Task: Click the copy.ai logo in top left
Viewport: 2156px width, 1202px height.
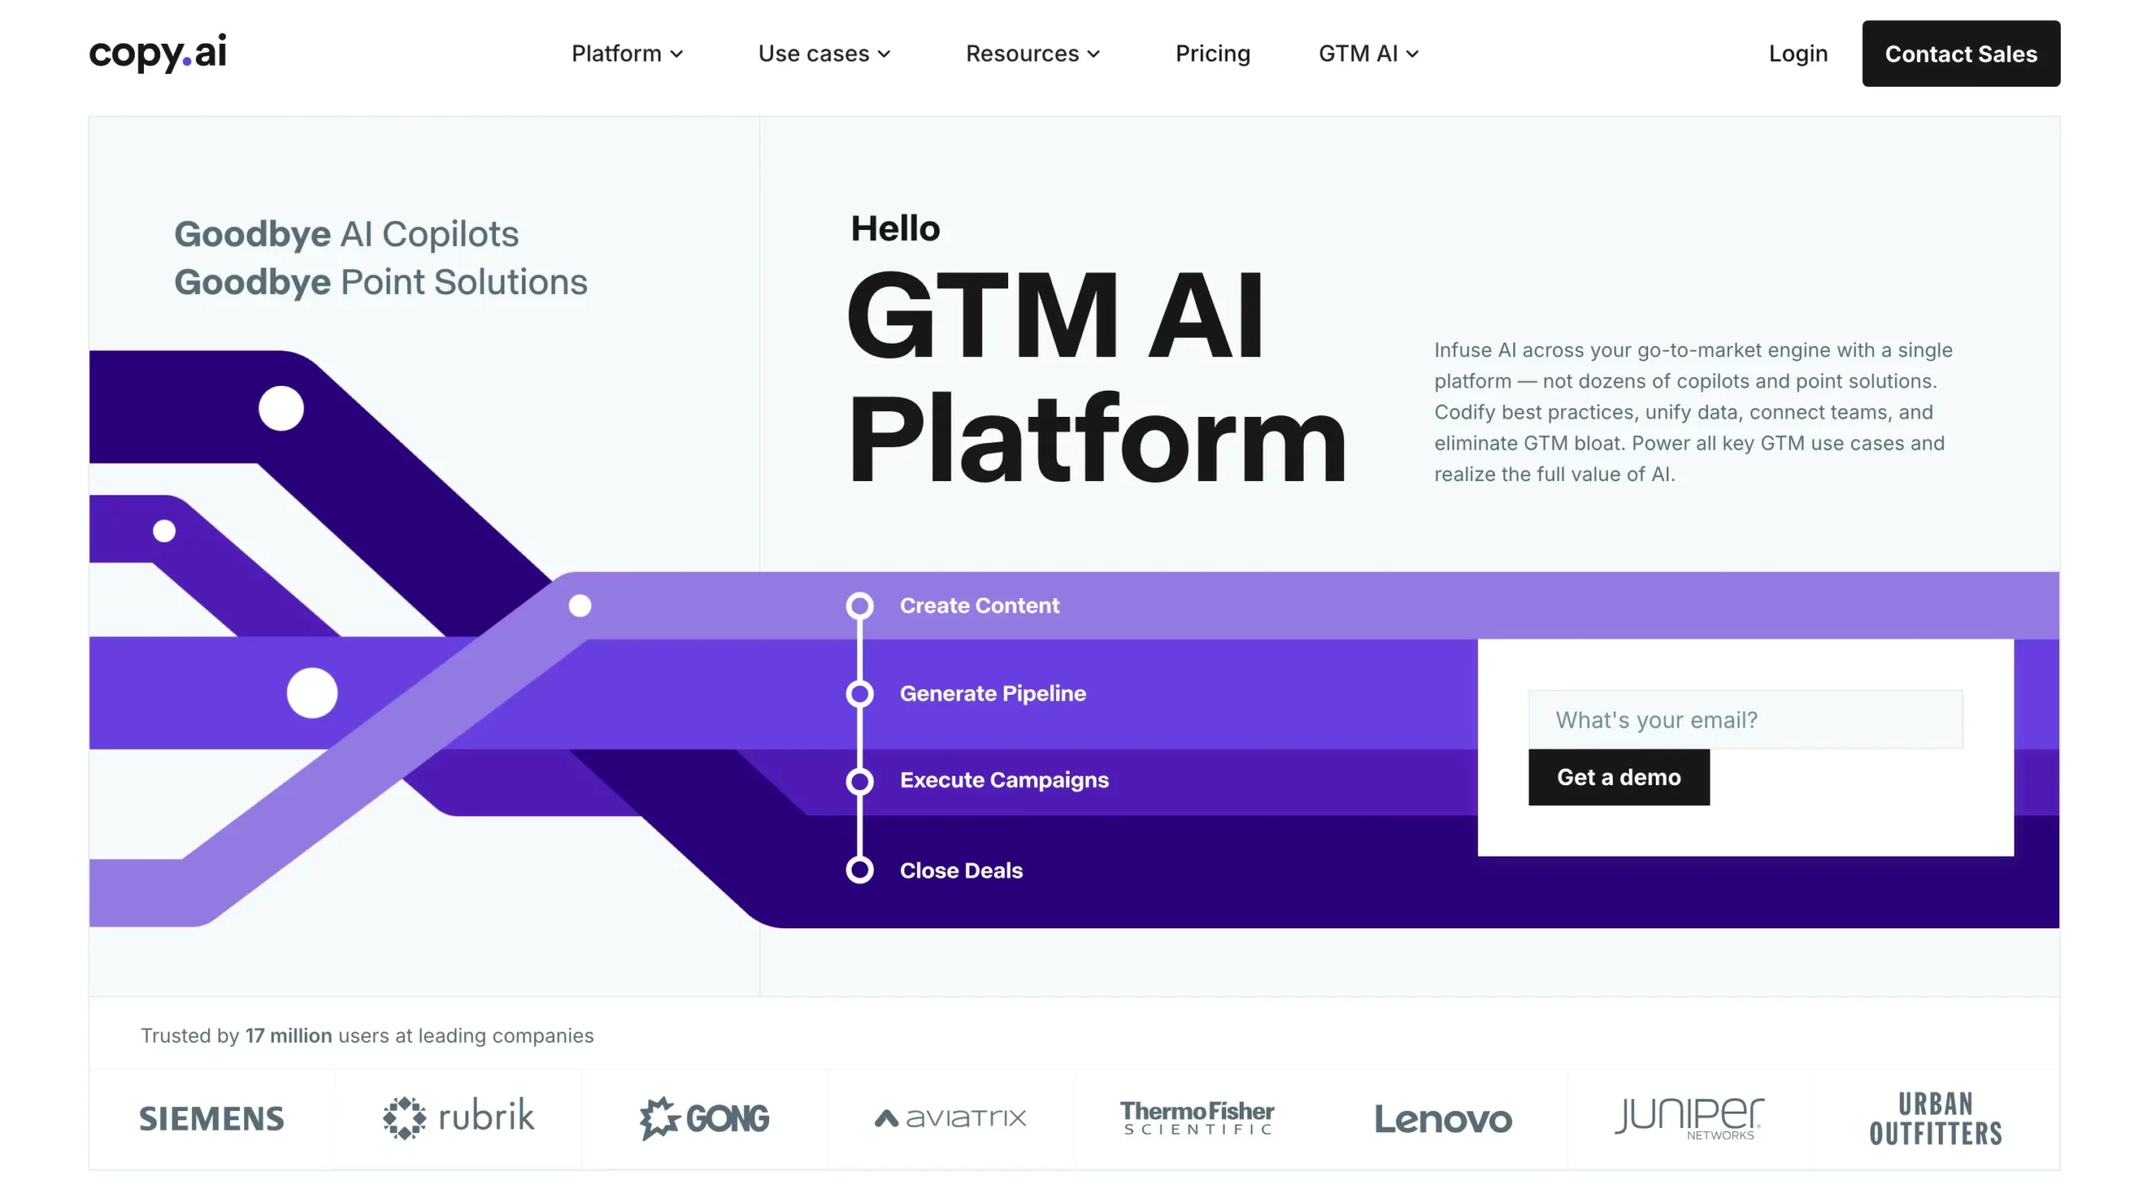Action: click(158, 53)
